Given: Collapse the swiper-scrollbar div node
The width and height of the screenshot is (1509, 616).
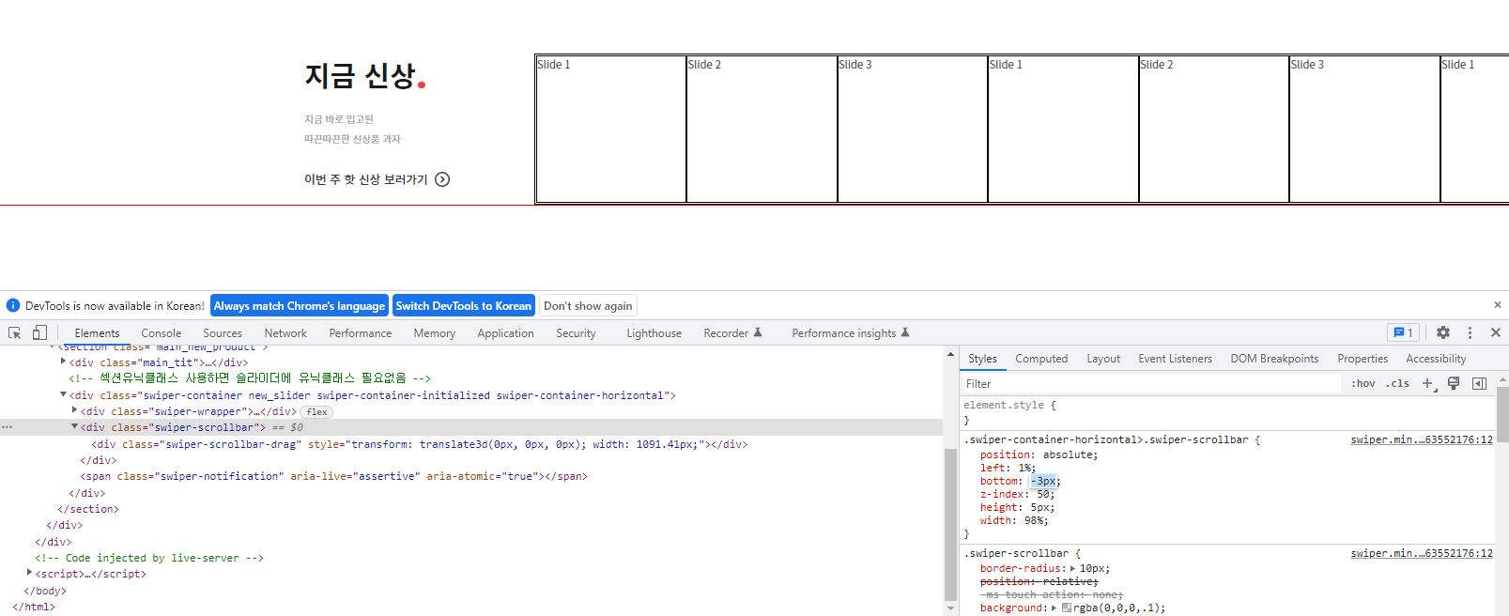Looking at the screenshot, I should pos(75,426).
